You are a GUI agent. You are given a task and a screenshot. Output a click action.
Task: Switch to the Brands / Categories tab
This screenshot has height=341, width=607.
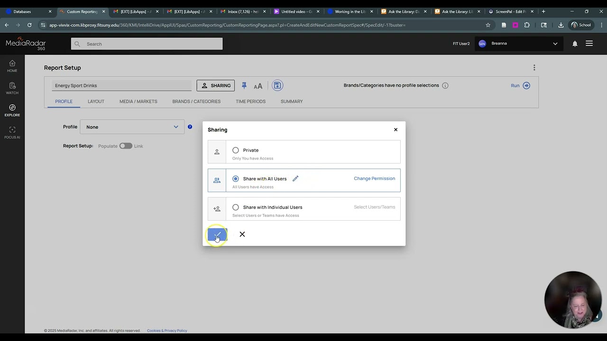tap(196, 101)
